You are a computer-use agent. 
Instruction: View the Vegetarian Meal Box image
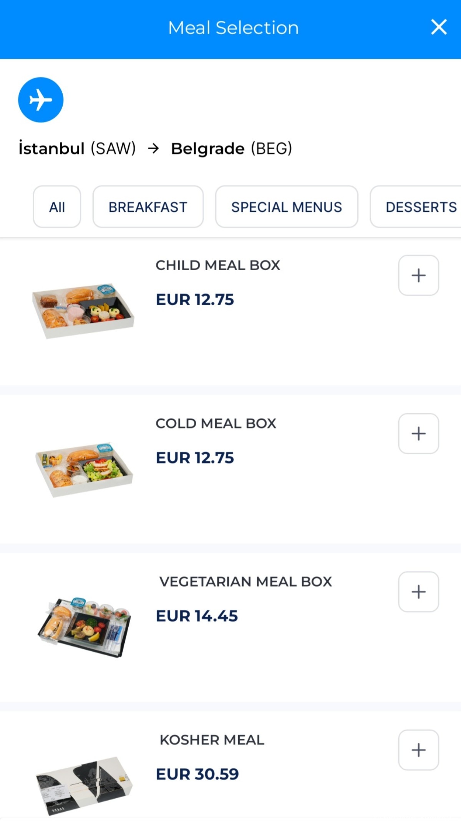(x=85, y=627)
